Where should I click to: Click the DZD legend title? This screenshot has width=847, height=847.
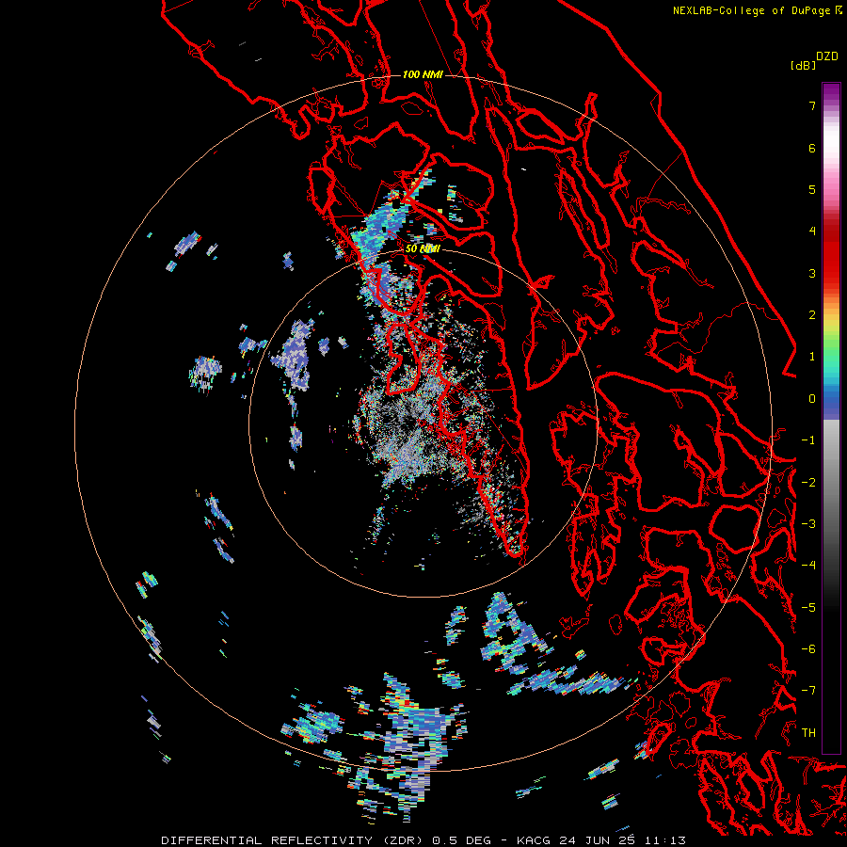coord(827,56)
